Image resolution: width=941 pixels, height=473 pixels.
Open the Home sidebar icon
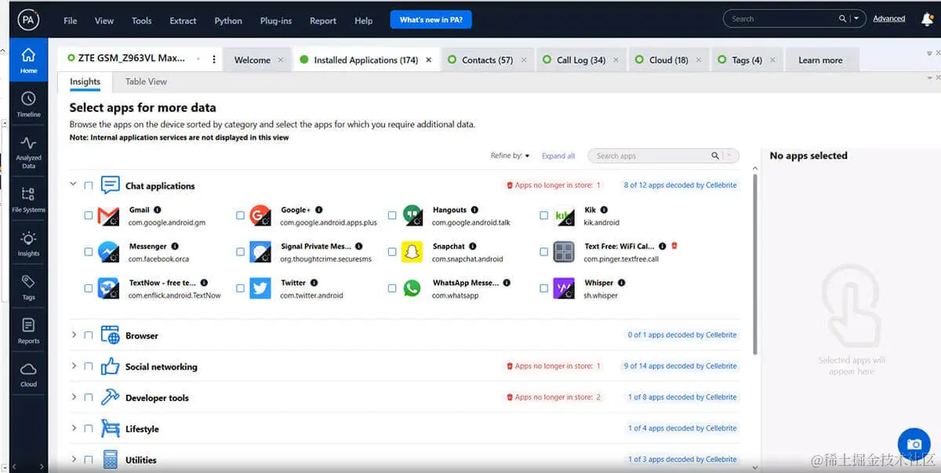[x=28, y=60]
